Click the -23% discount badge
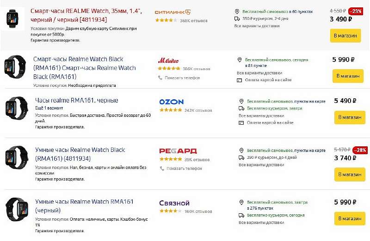The image size is (370, 241). point(355,11)
